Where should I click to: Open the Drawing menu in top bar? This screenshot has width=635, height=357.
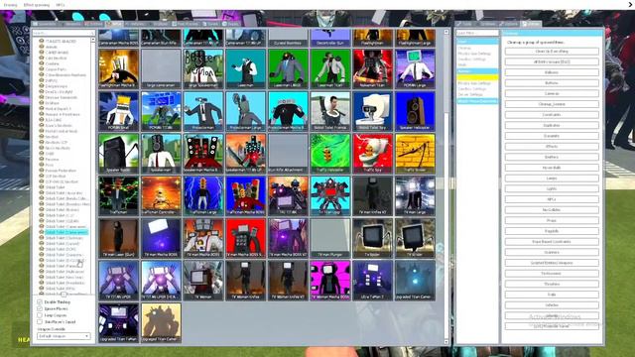[x=10, y=5]
